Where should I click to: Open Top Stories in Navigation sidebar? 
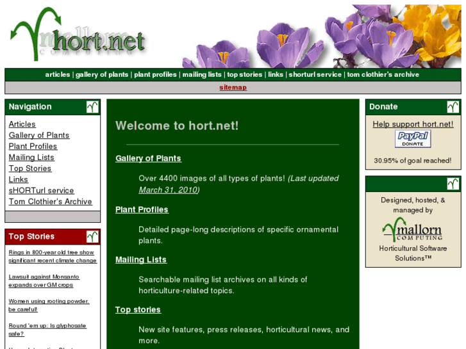(29, 168)
